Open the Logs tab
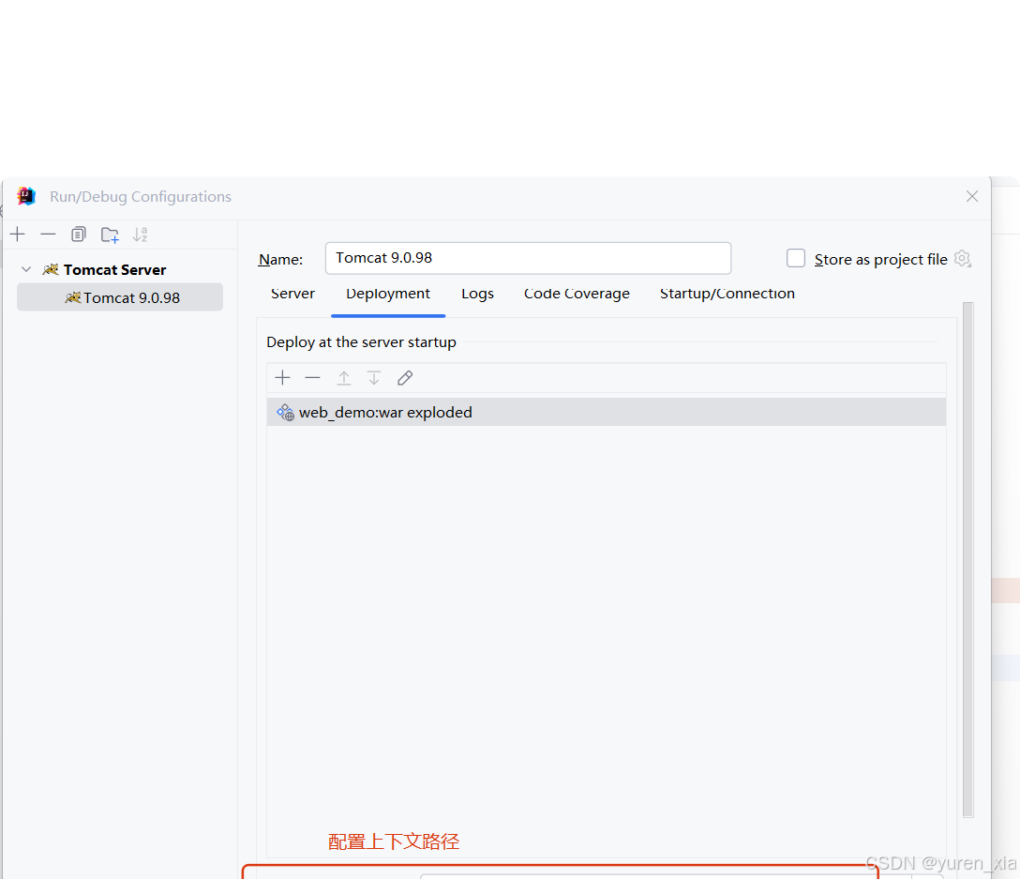Image resolution: width=1020 pixels, height=879 pixels. tap(477, 294)
